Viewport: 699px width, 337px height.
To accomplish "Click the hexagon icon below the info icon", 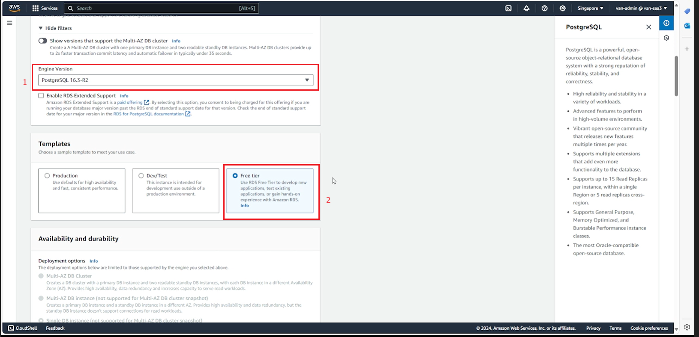I will click(666, 38).
